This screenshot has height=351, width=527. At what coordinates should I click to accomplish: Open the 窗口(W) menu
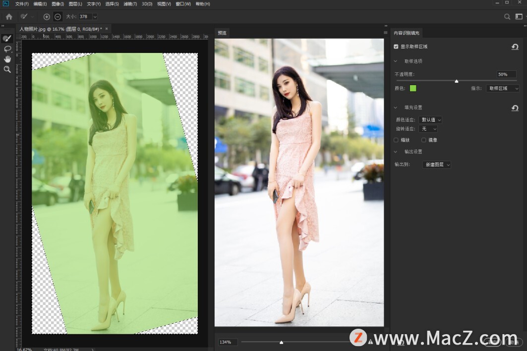pyautogui.click(x=183, y=4)
